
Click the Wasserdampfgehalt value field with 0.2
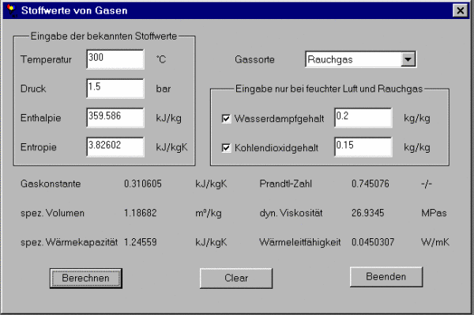click(363, 117)
